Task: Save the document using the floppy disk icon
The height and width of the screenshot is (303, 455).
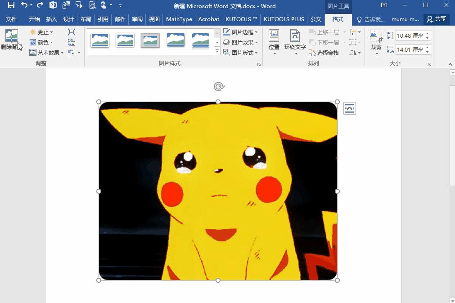Action: (11, 5)
